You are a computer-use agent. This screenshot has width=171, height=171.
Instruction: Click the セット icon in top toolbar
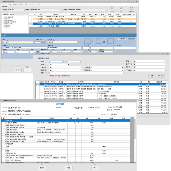click(121, 9)
